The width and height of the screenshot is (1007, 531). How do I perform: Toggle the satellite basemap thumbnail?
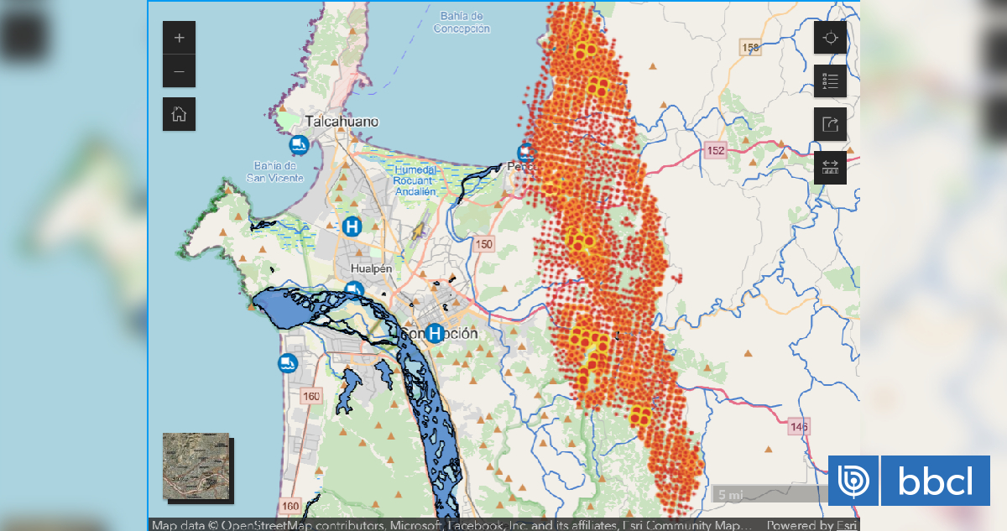pyautogui.click(x=196, y=466)
